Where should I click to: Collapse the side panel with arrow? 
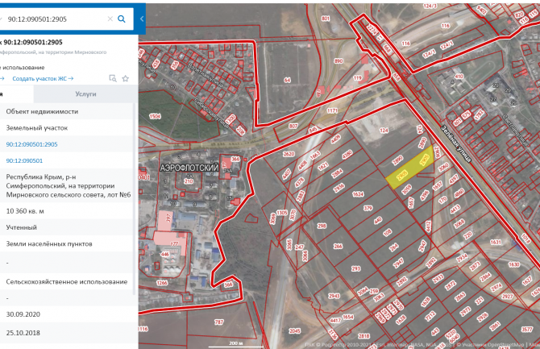[x=142, y=19]
